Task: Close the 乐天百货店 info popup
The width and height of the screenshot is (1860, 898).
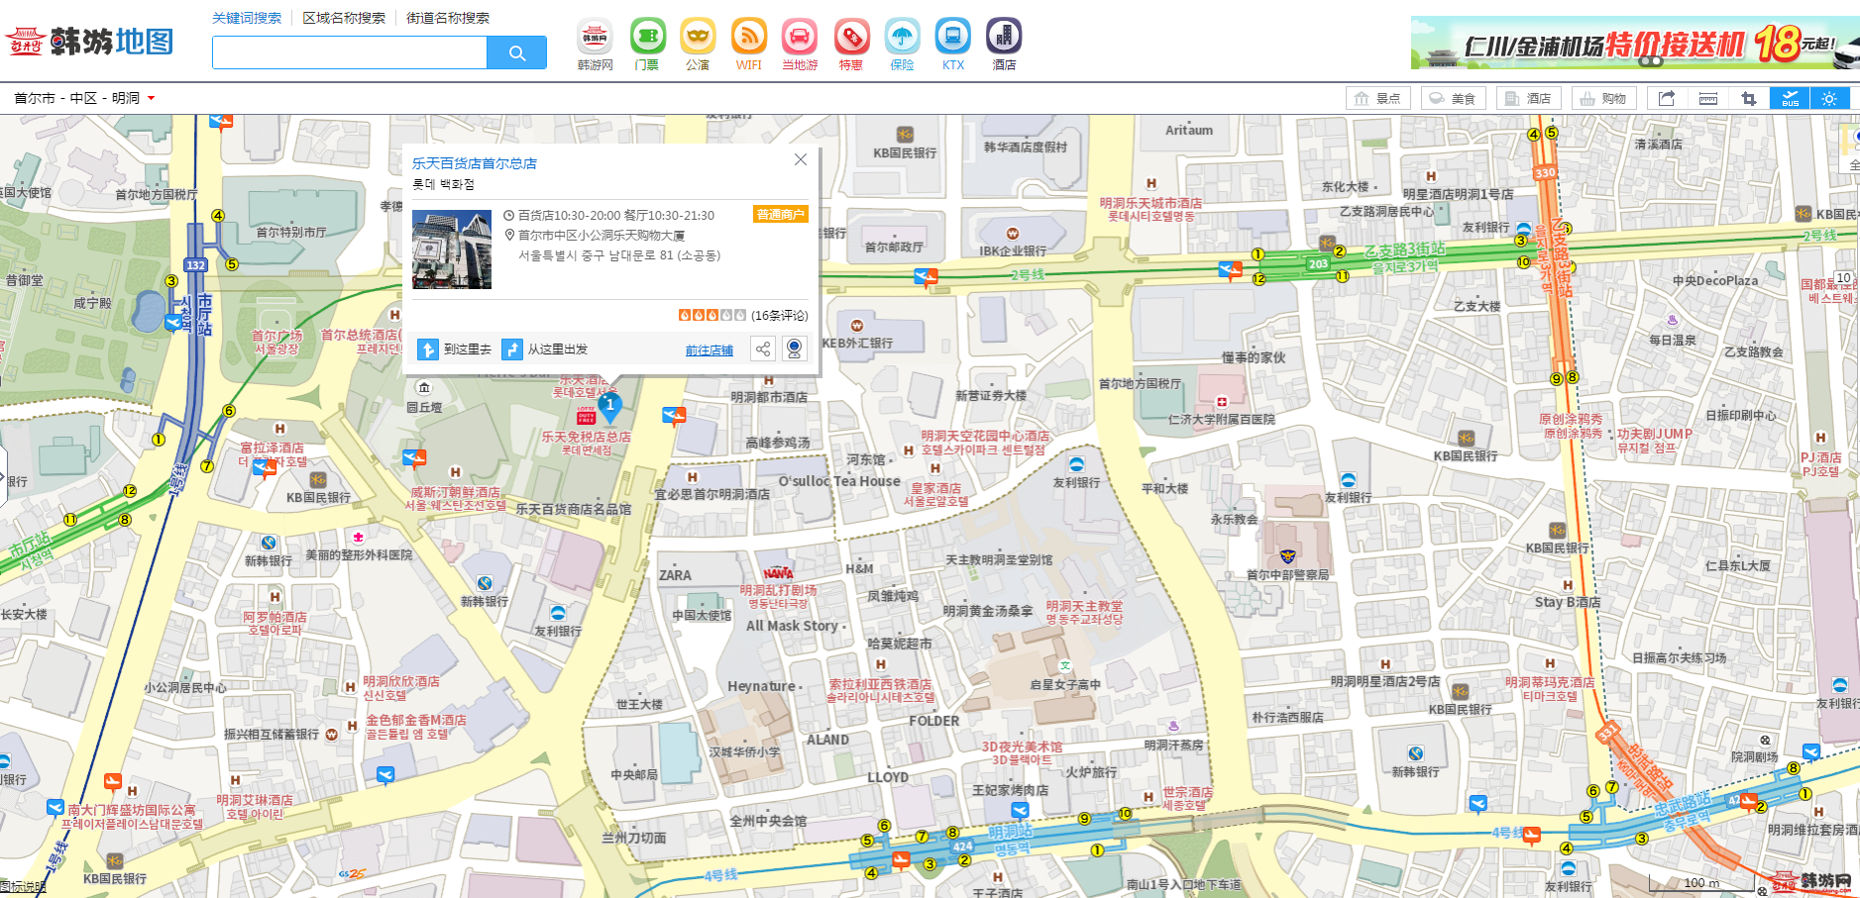Action: click(x=801, y=159)
